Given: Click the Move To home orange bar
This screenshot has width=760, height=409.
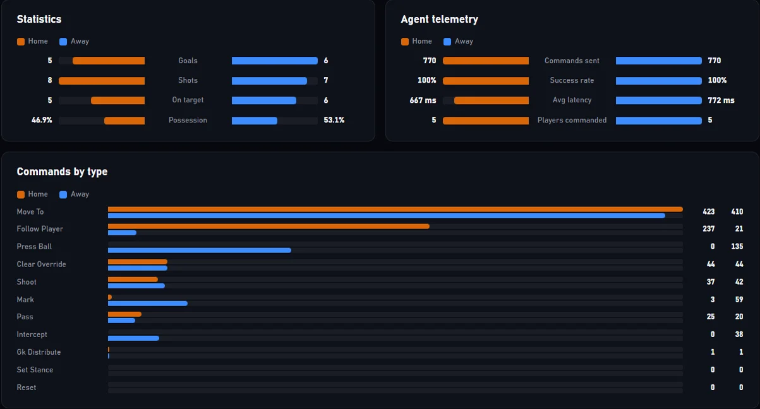Looking at the screenshot, I should pos(395,209).
